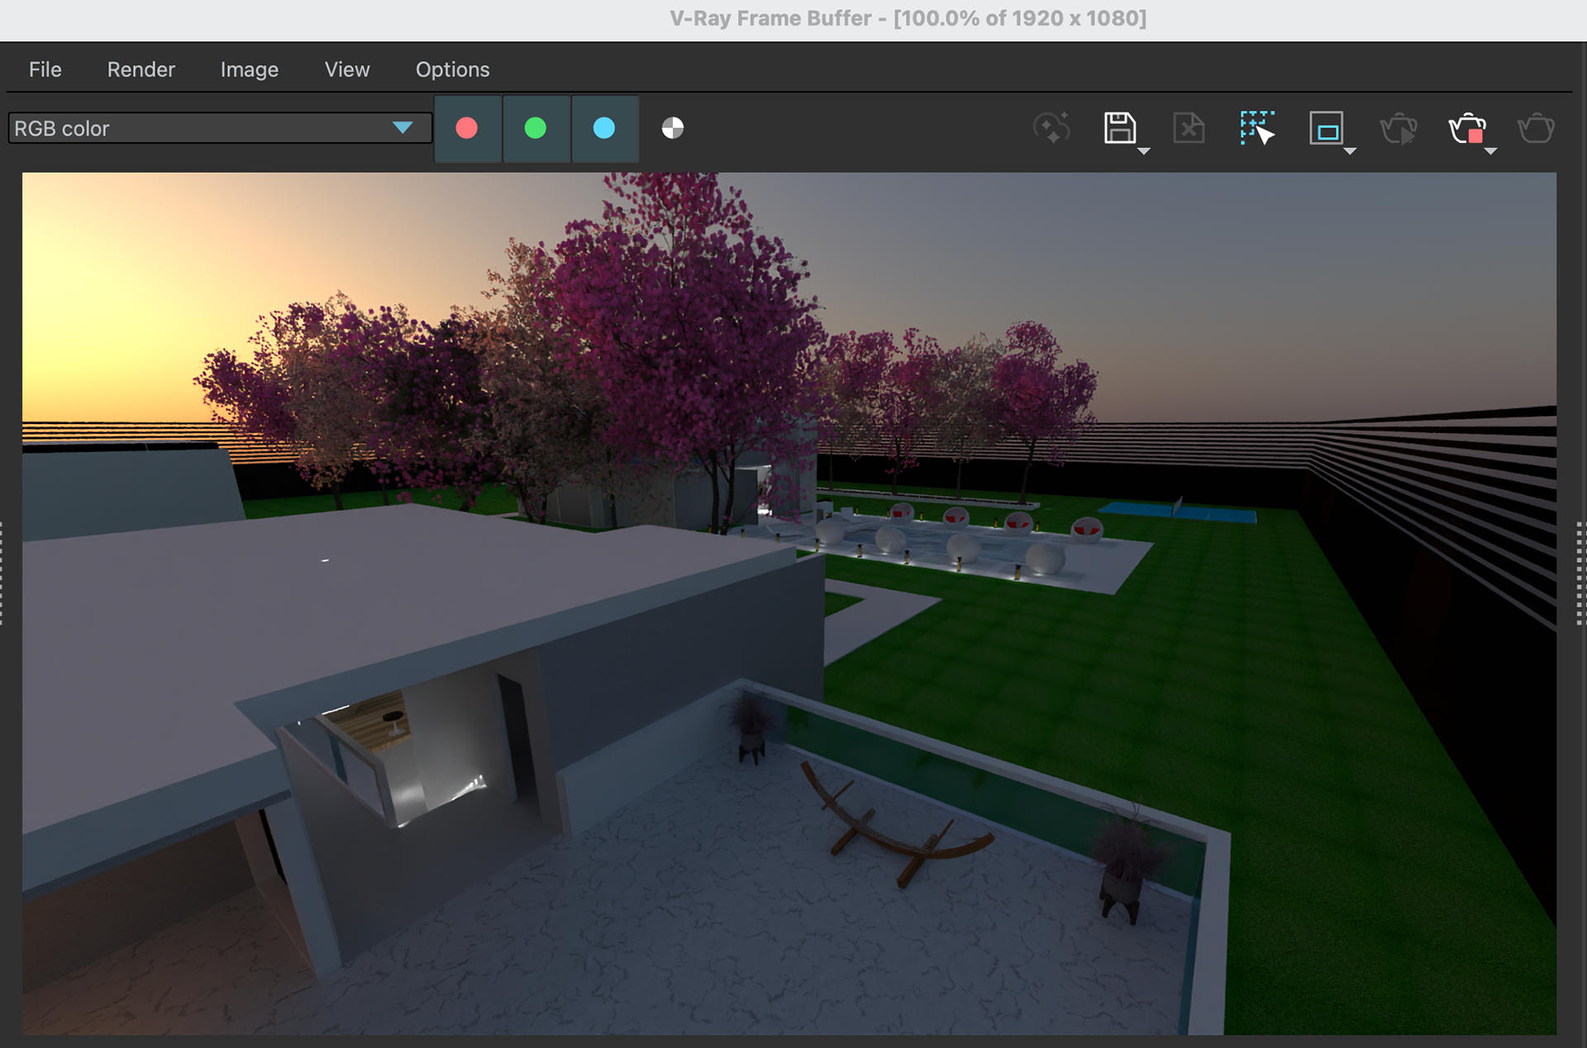Switch to the alpha/mono channel circle
This screenshot has height=1048, width=1587.
point(673,128)
